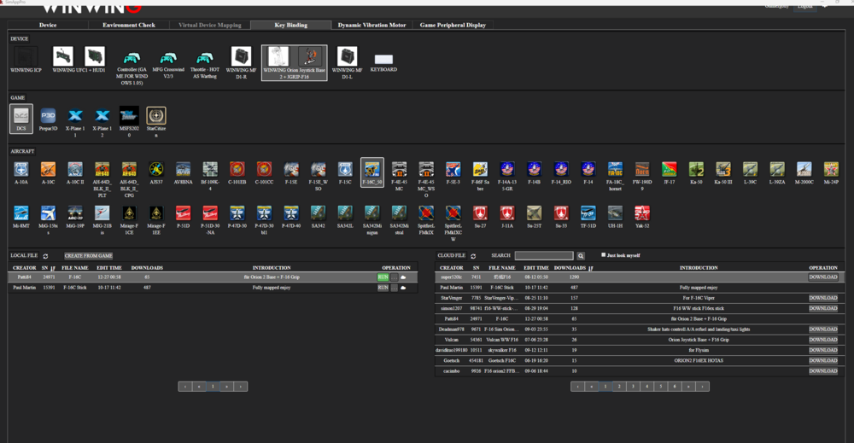Click the search magnifier icon
This screenshot has width=854, height=443.
coord(581,256)
